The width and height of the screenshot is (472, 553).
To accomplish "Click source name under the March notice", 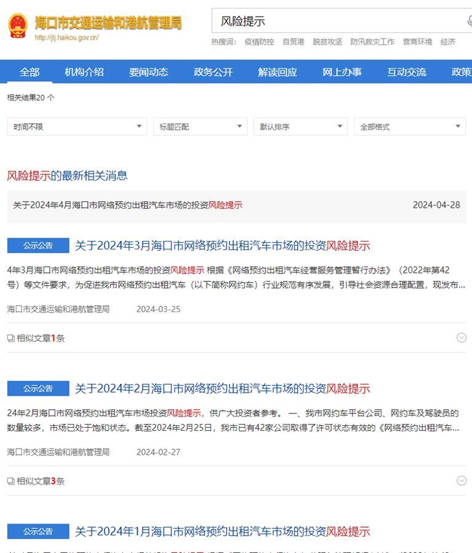I will tap(58, 309).
